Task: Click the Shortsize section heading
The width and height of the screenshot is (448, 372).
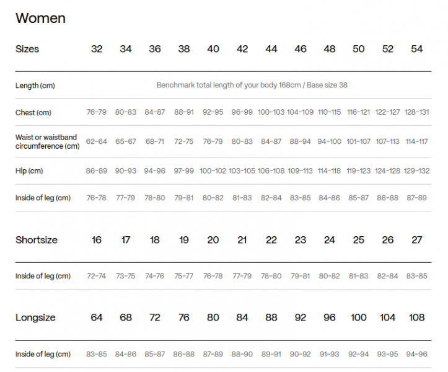Action: pyautogui.click(x=37, y=240)
